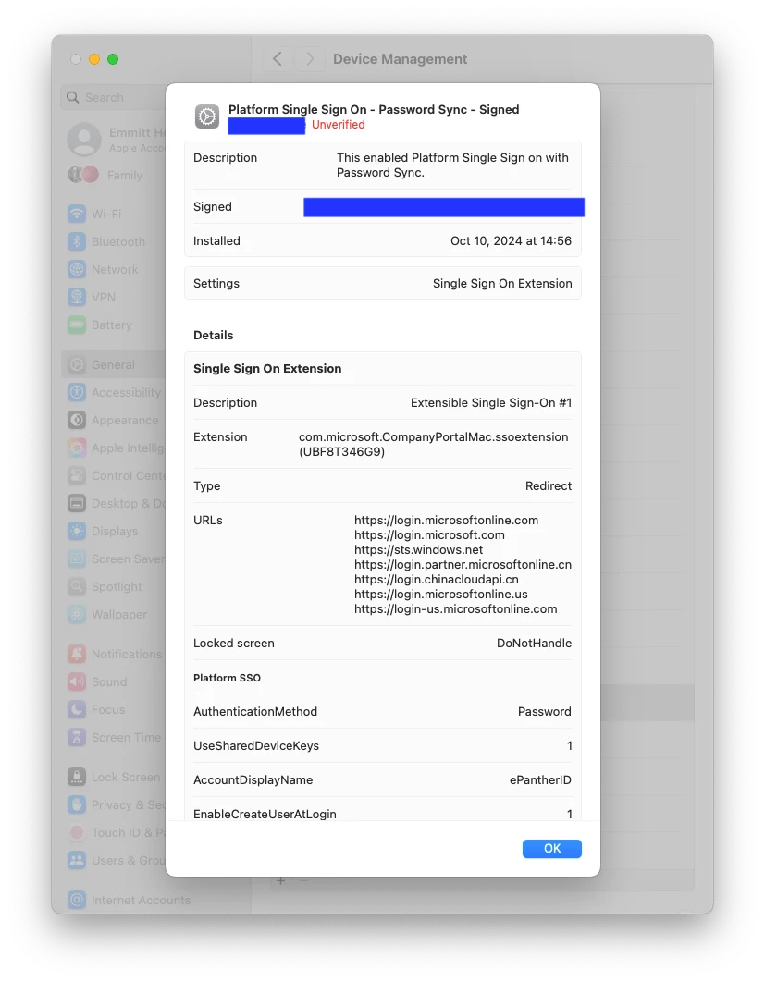This screenshot has width=765, height=982.
Task: Open the Users & Groups sidebar icon
Action: point(77,860)
